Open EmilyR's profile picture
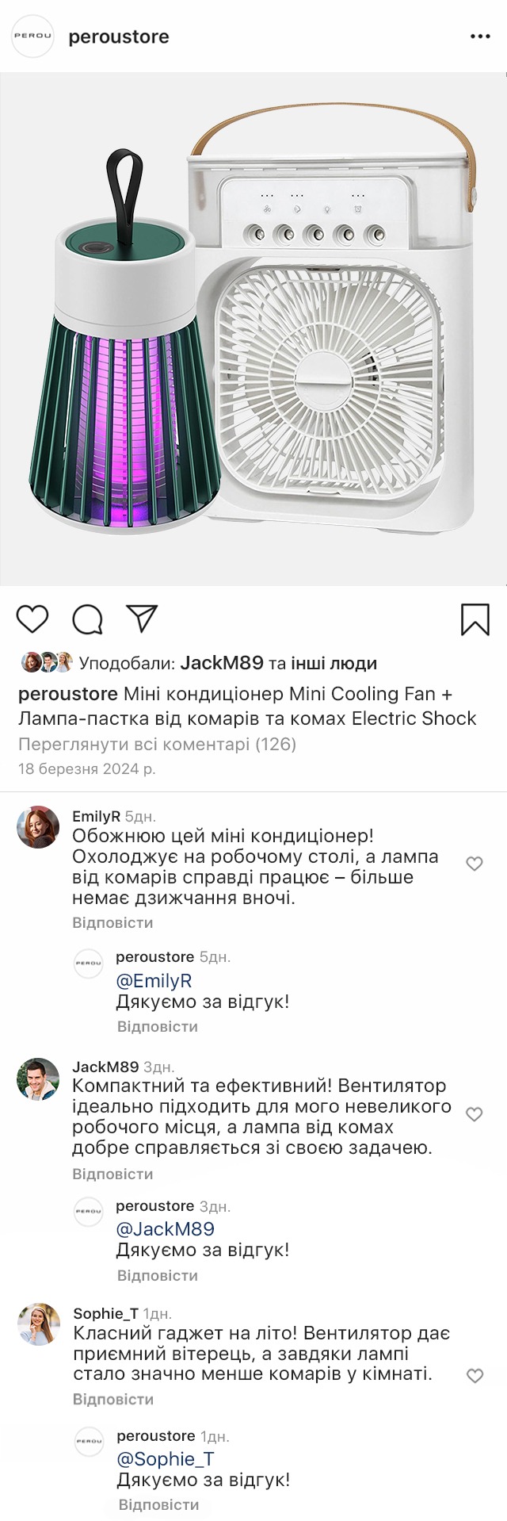Viewport: 507px width, 1521px height. (x=38, y=828)
